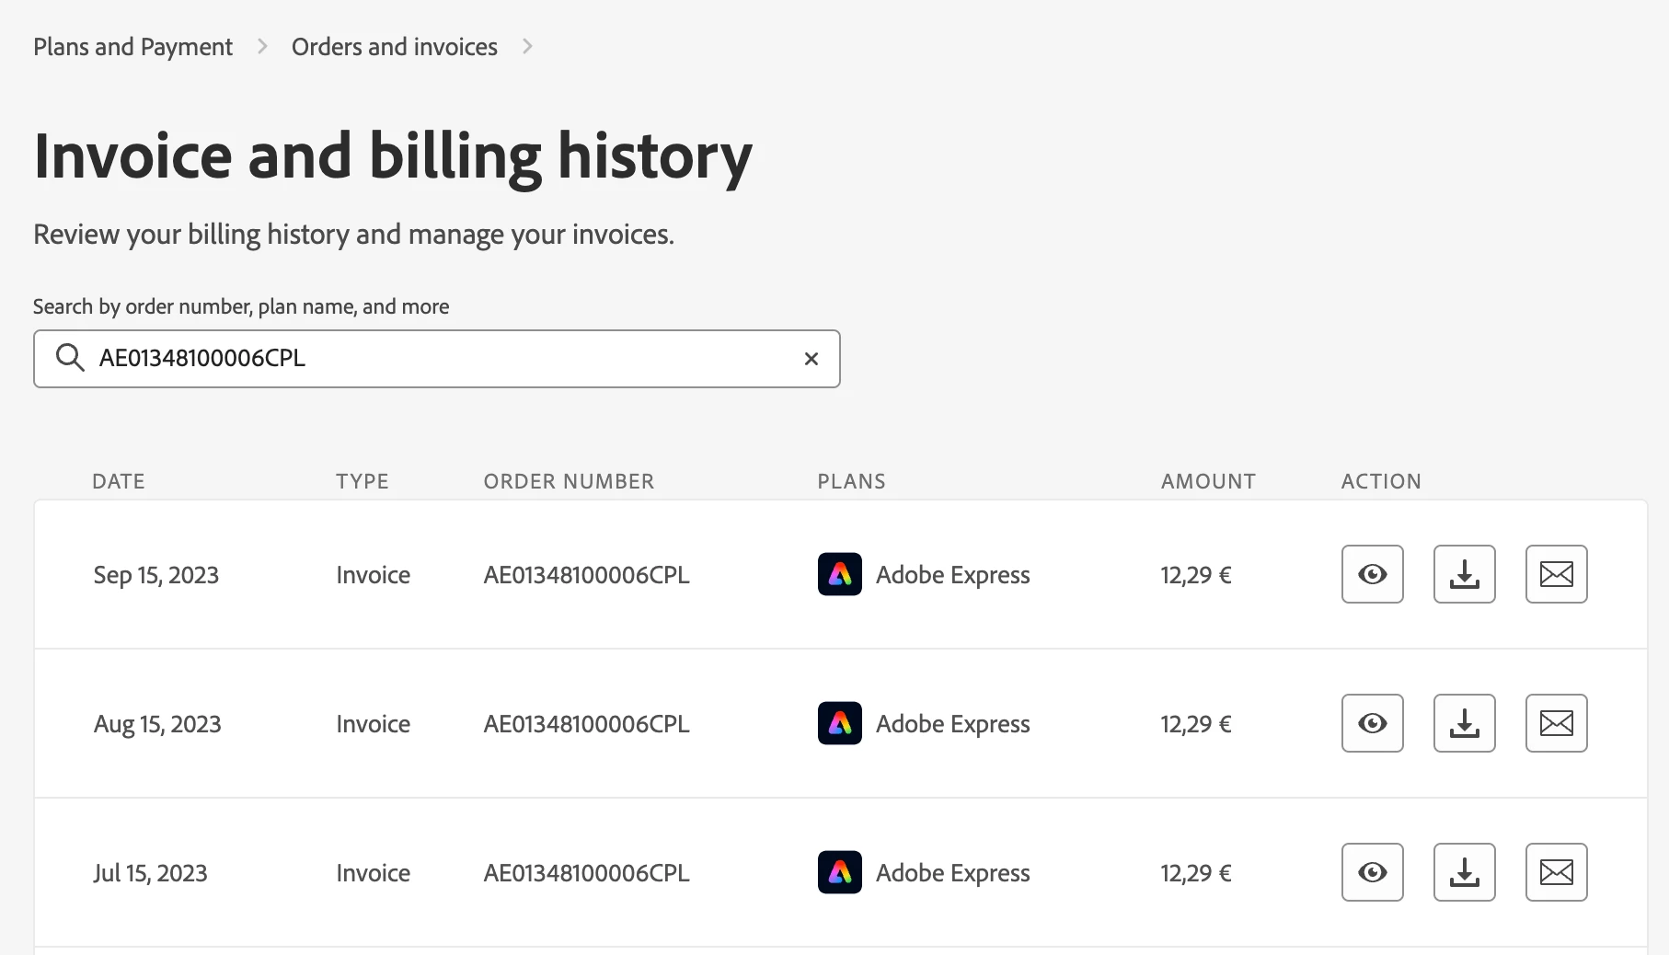
Task: Download the Sep 15, 2023 invoice
Action: (x=1464, y=574)
